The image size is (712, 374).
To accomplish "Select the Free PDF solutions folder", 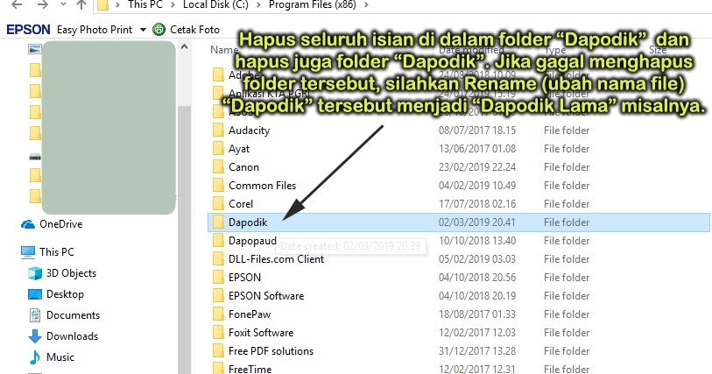I will [x=271, y=351].
